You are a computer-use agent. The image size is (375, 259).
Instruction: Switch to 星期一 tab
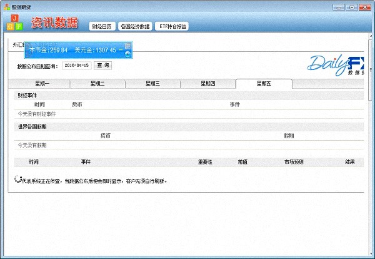pos(39,84)
